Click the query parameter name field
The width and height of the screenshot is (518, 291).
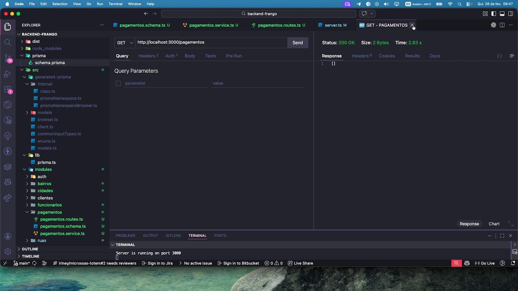[166, 83]
